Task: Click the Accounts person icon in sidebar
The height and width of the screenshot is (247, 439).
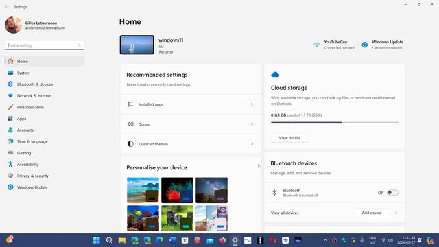Action: click(x=10, y=130)
